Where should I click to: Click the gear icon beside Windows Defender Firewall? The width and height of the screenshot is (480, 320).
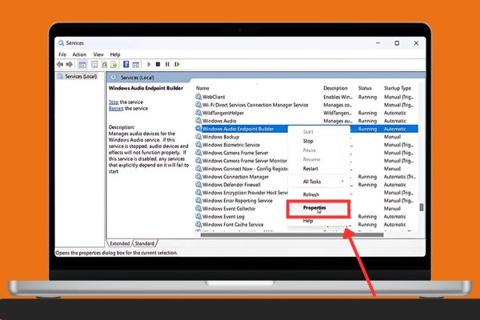pyautogui.click(x=198, y=184)
